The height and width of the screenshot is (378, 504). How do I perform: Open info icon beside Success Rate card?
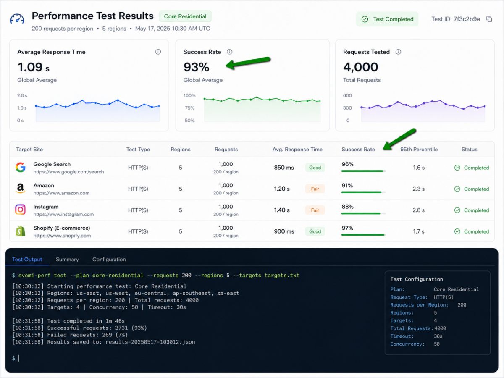pos(230,52)
